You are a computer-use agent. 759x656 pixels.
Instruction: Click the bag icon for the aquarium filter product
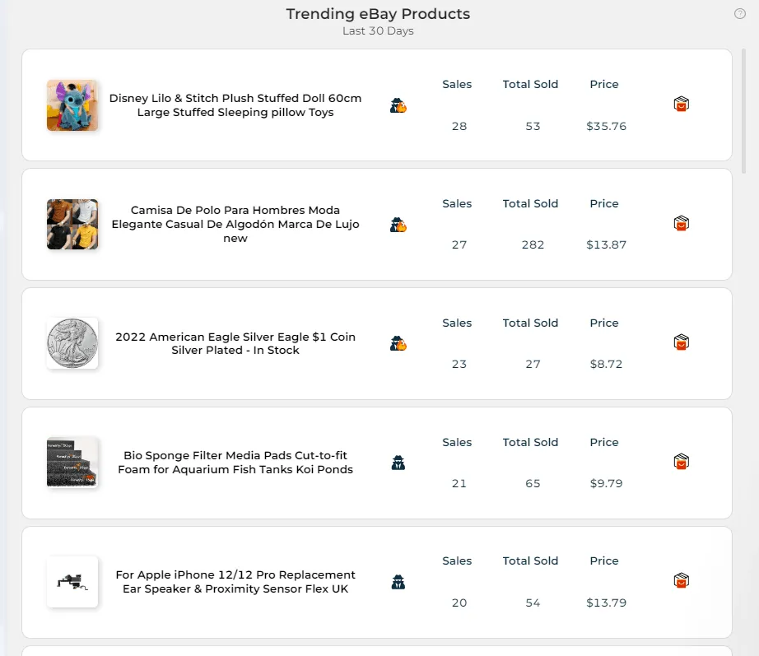point(681,462)
